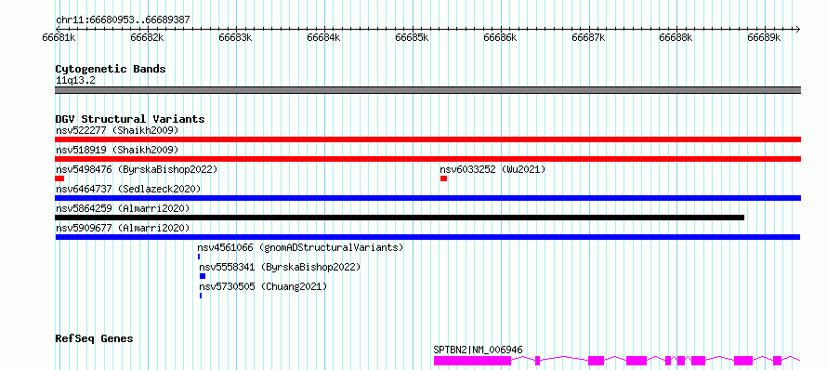Open the SPTBN2|NM_006946 gene label
The height and width of the screenshot is (370, 827).
point(478,350)
